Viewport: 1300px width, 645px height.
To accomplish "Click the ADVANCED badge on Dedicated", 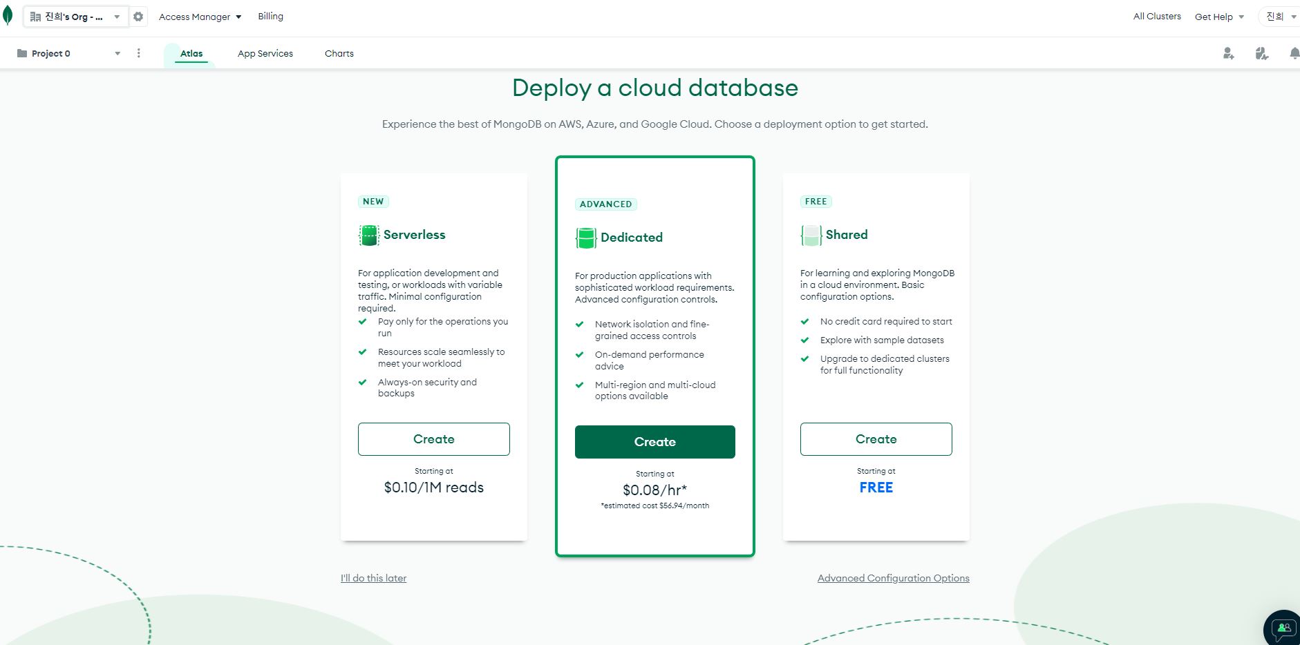I will pyautogui.click(x=605, y=204).
